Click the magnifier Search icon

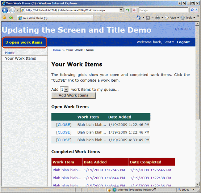pos(192,10)
